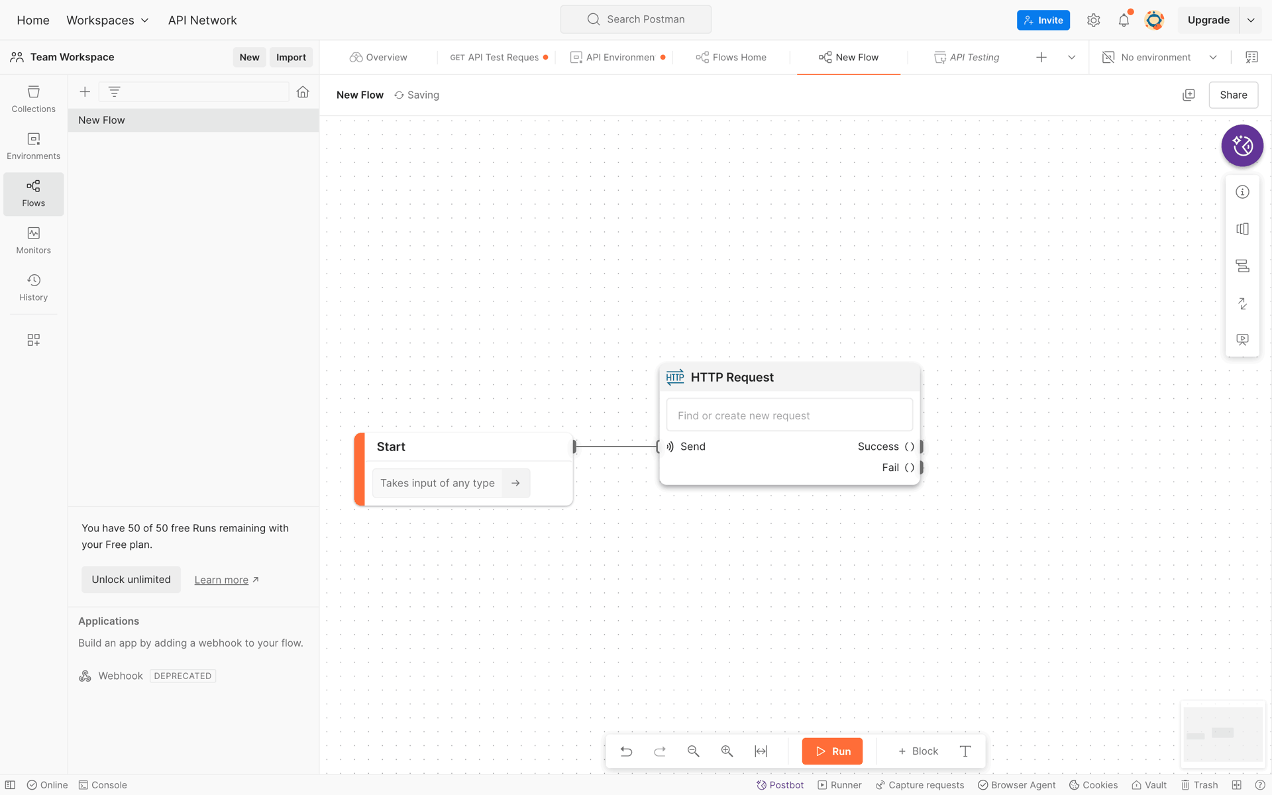Select the New Flow tab
This screenshot has width=1272, height=795.
coord(849,57)
